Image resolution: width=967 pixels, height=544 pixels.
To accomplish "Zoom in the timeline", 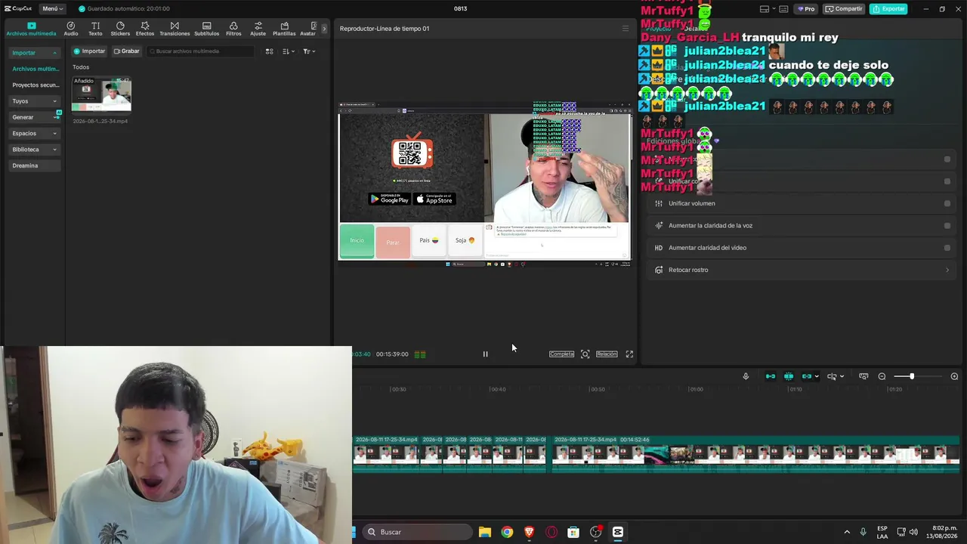I will [954, 376].
